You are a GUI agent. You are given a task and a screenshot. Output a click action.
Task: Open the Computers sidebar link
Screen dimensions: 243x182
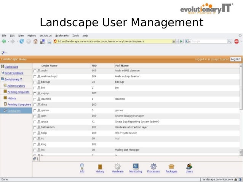14,111
